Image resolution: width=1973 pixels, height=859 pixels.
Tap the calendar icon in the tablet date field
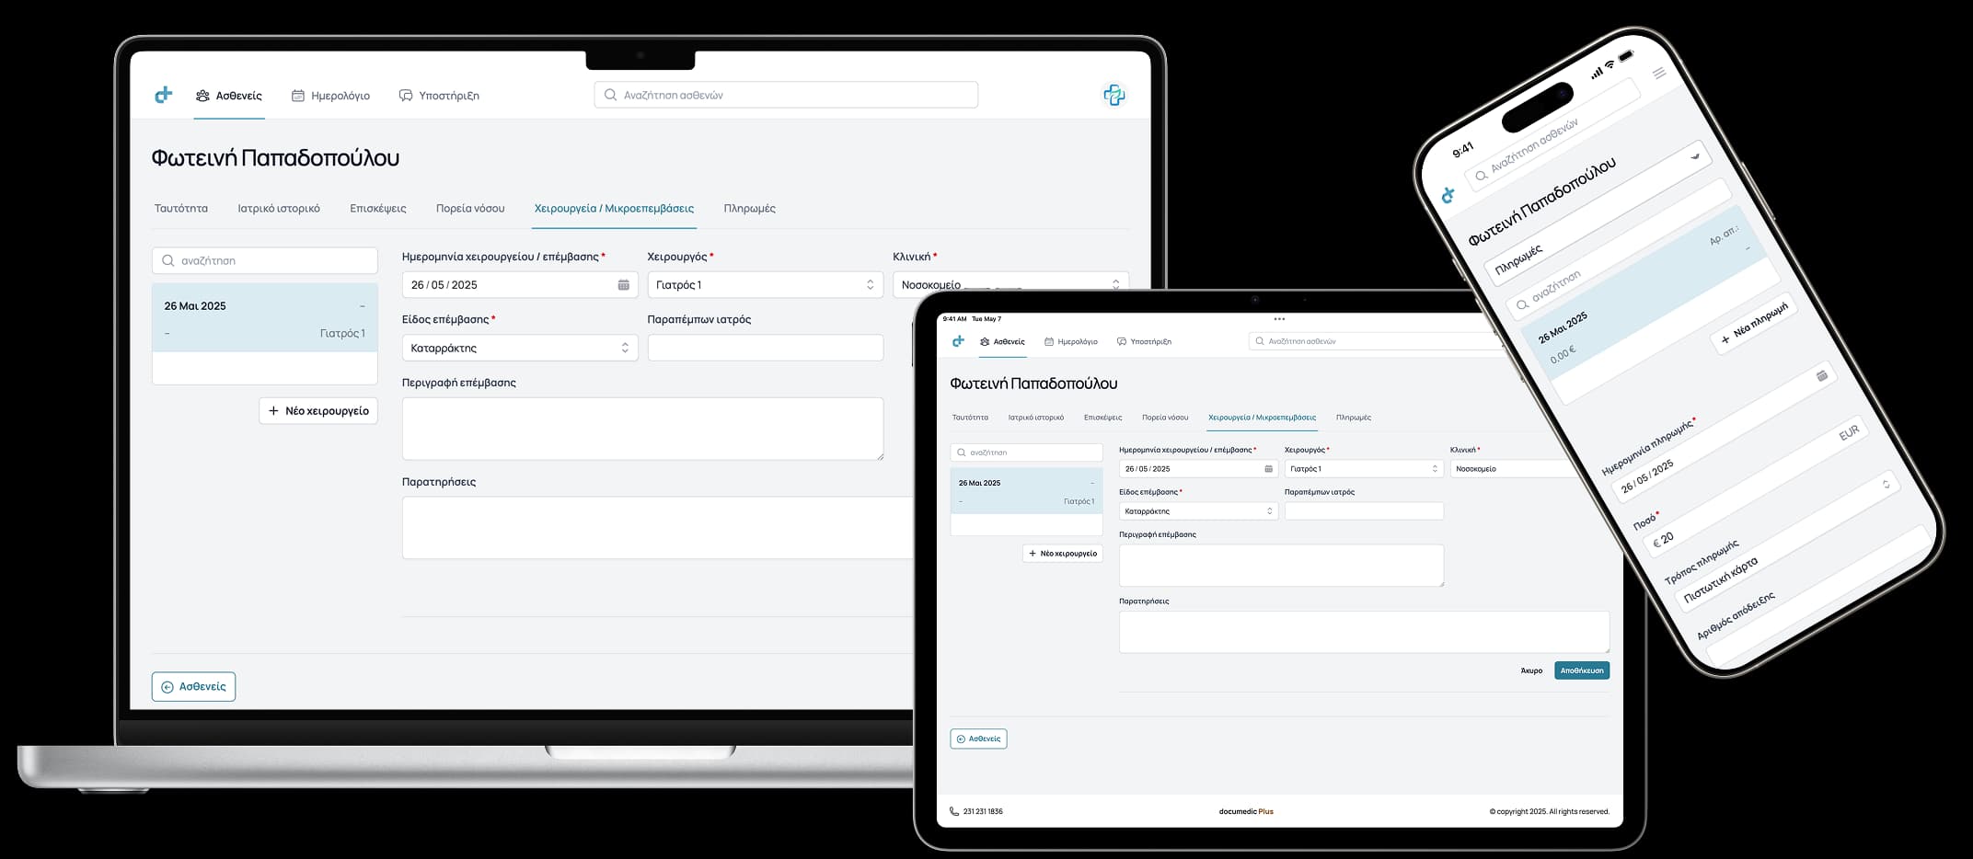coord(1268,469)
